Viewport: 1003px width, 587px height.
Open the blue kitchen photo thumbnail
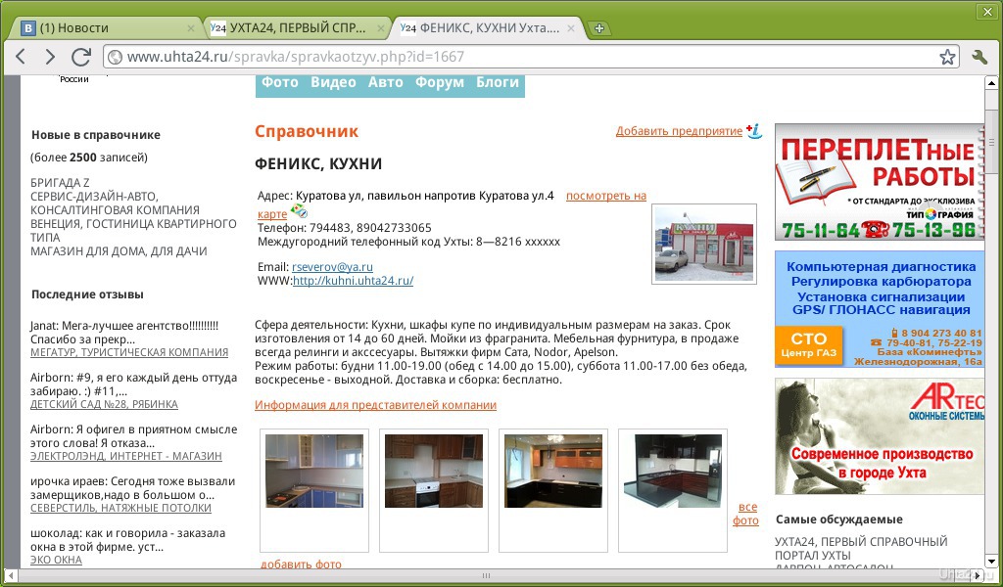click(314, 471)
